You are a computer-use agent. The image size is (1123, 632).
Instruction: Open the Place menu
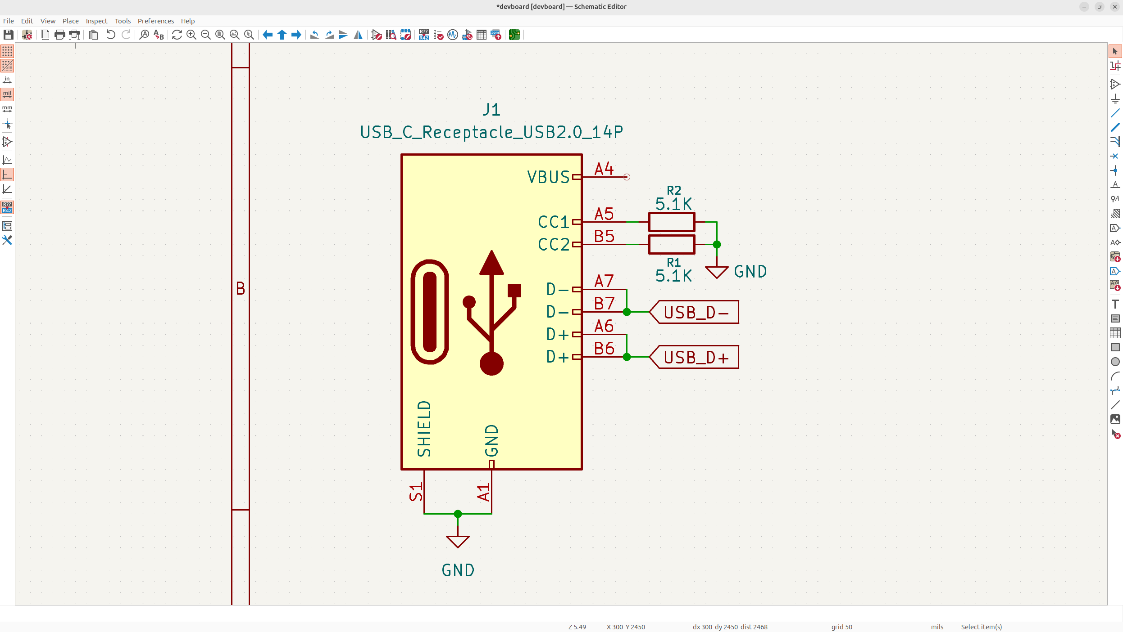tap(70, 21)
